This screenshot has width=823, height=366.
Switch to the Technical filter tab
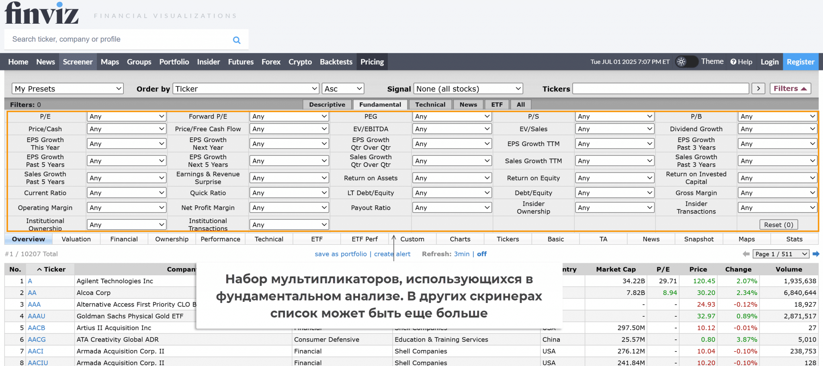(430, 105)
